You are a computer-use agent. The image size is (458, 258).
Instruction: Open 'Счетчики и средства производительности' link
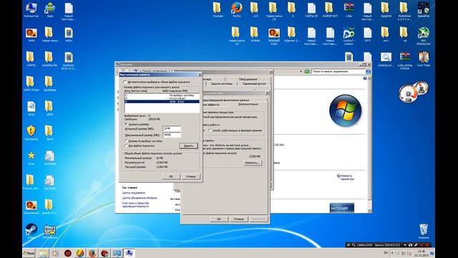[135, 204]
